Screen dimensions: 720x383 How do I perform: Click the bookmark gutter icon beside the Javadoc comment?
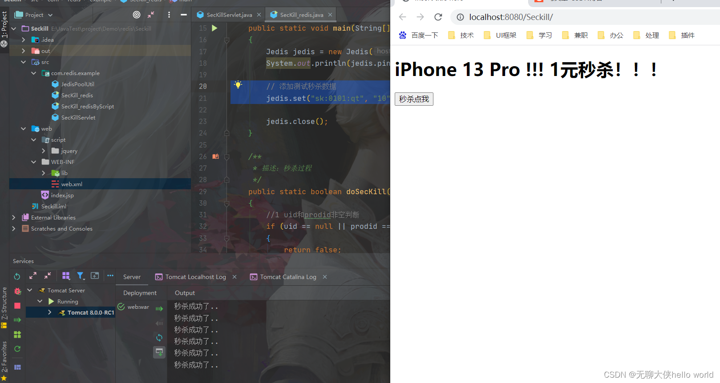click(x=215, y=156)
